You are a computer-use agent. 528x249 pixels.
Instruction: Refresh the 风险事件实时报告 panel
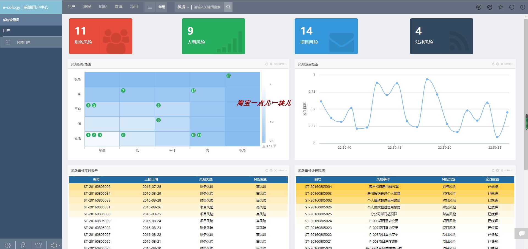(267, 170)
